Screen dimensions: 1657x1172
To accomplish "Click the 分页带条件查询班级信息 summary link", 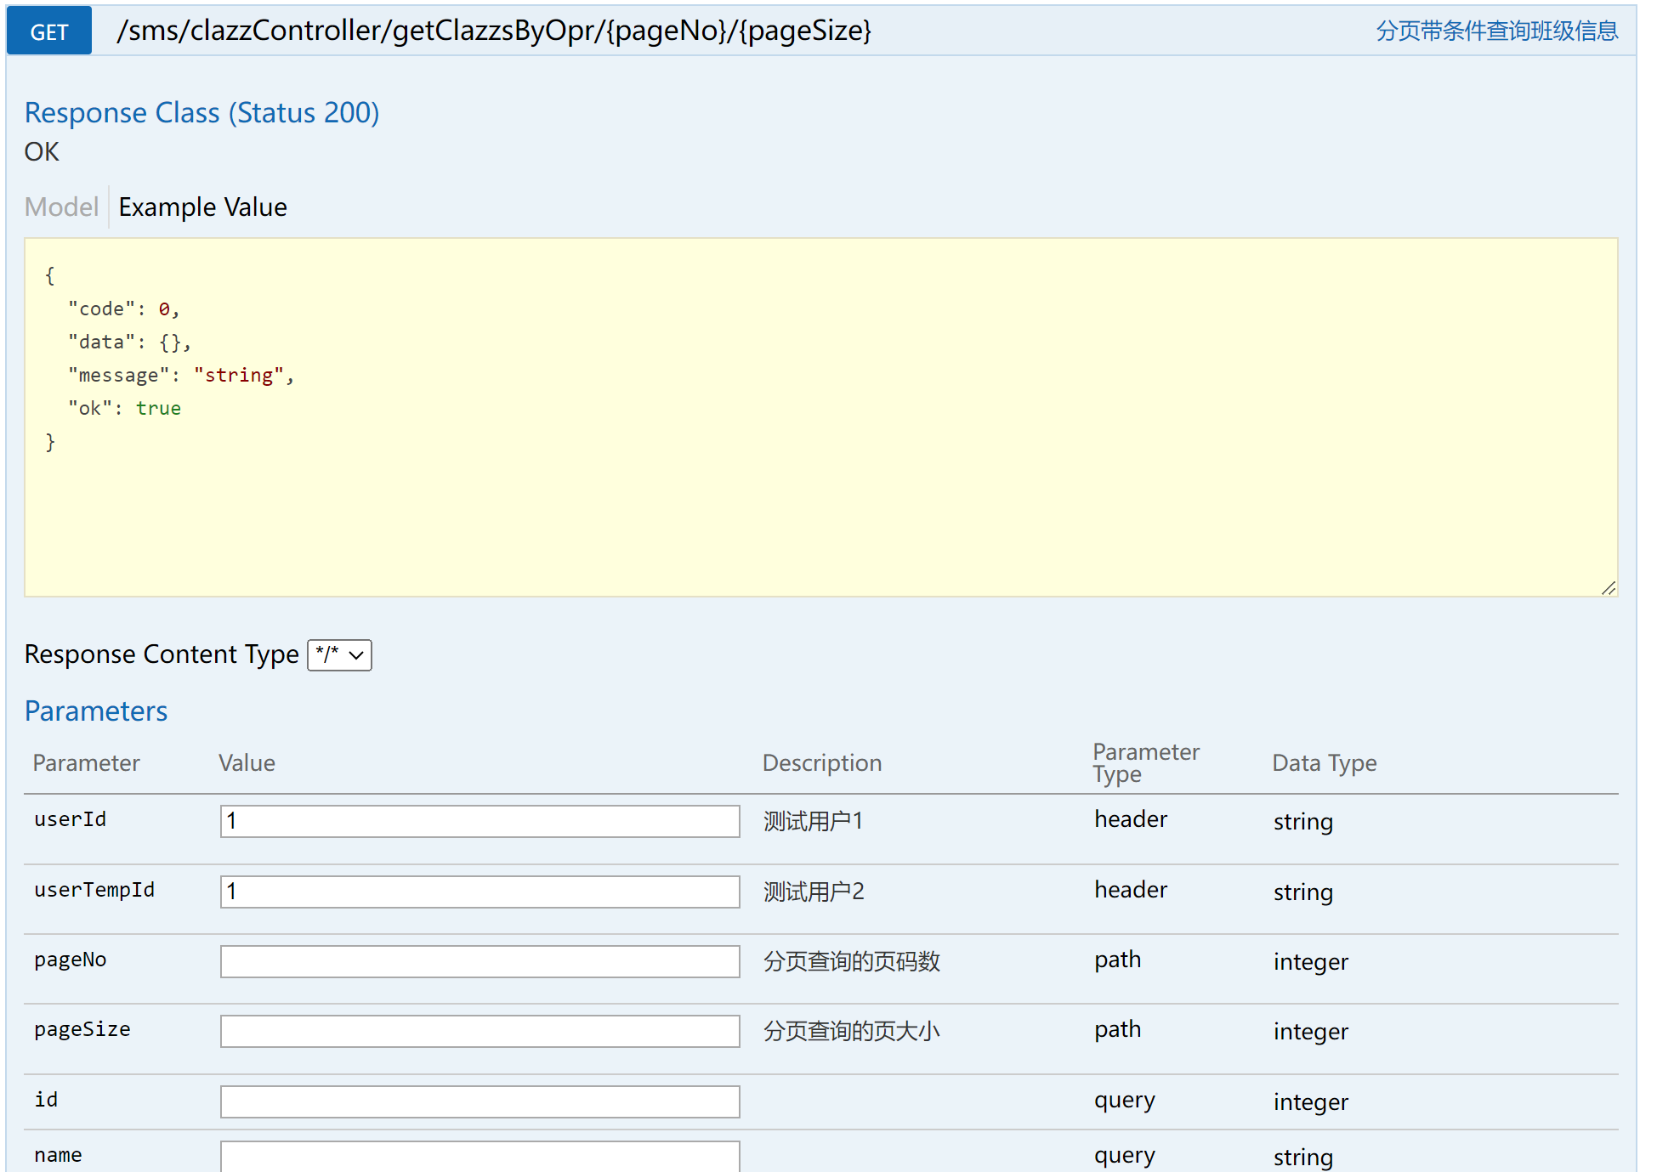I will pos(1496,31).
